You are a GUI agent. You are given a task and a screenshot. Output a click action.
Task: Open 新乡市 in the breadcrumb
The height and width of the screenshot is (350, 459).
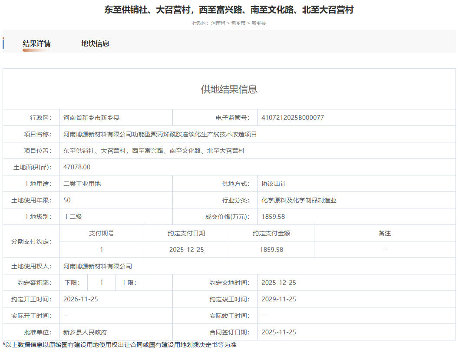(238, 23)
